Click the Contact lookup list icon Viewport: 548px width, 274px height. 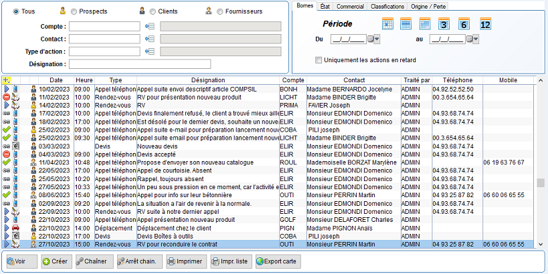point(149,39)
